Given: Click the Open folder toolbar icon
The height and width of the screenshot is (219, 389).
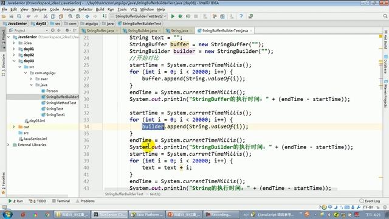Looking at the screenshot, I should 4,16.
